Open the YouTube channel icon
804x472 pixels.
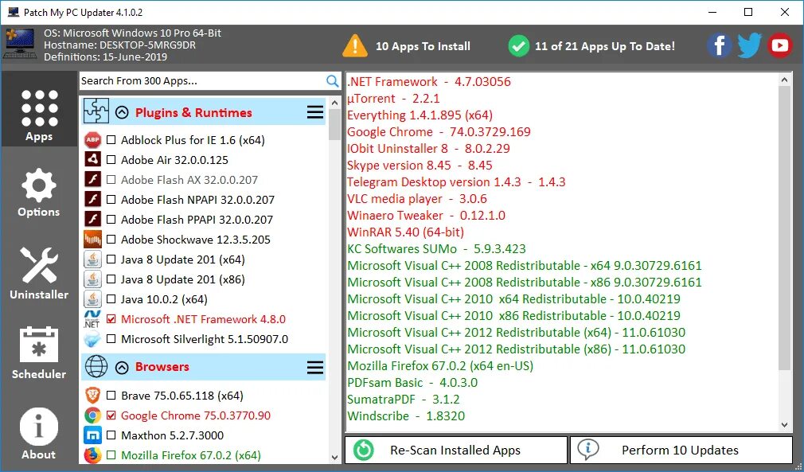780,45
